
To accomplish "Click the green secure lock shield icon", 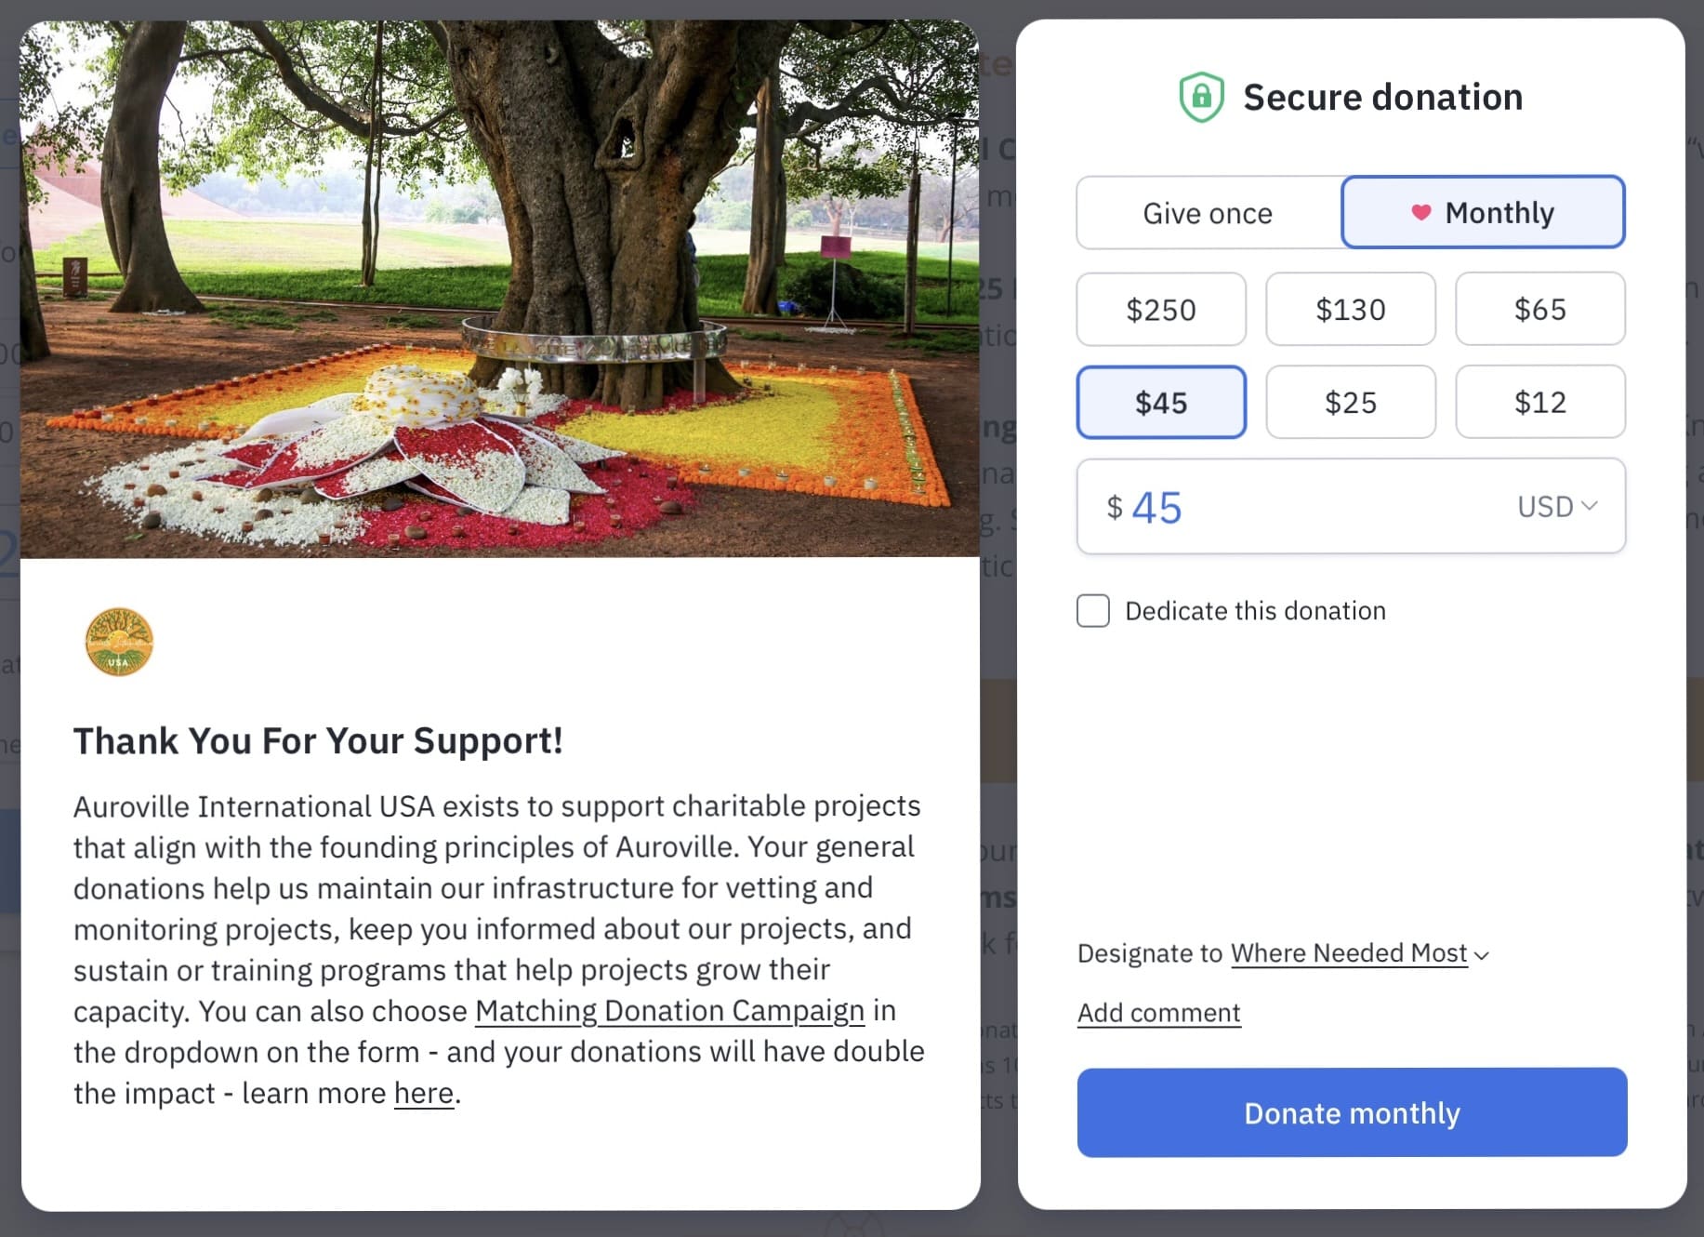I will click(x=1201, y=97).
